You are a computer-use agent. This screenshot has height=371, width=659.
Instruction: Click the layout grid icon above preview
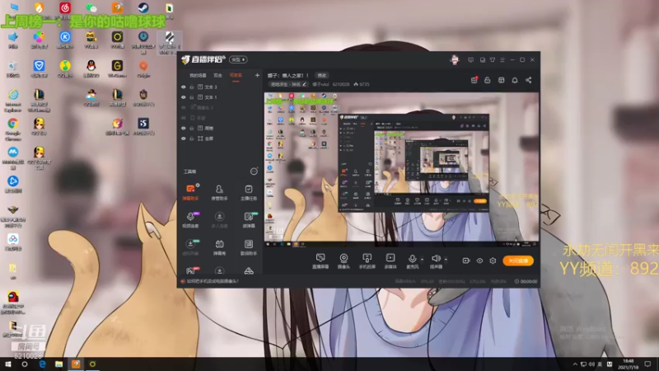(x=501, y=80)
